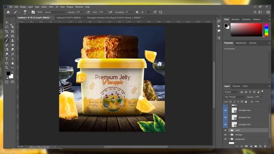Open the layer Kind filter dropdown
Image resolution: width=274 pixels, height=154 pixels.
click(231, 92)
